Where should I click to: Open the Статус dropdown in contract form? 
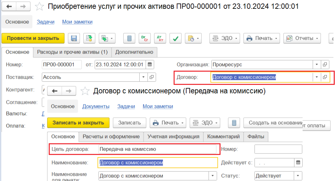[298, 176]
